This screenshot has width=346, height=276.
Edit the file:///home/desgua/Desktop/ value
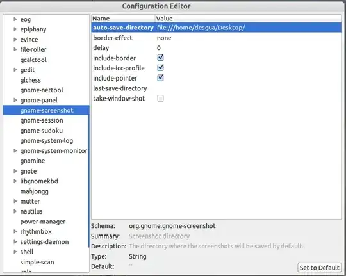tap(201, 28)
